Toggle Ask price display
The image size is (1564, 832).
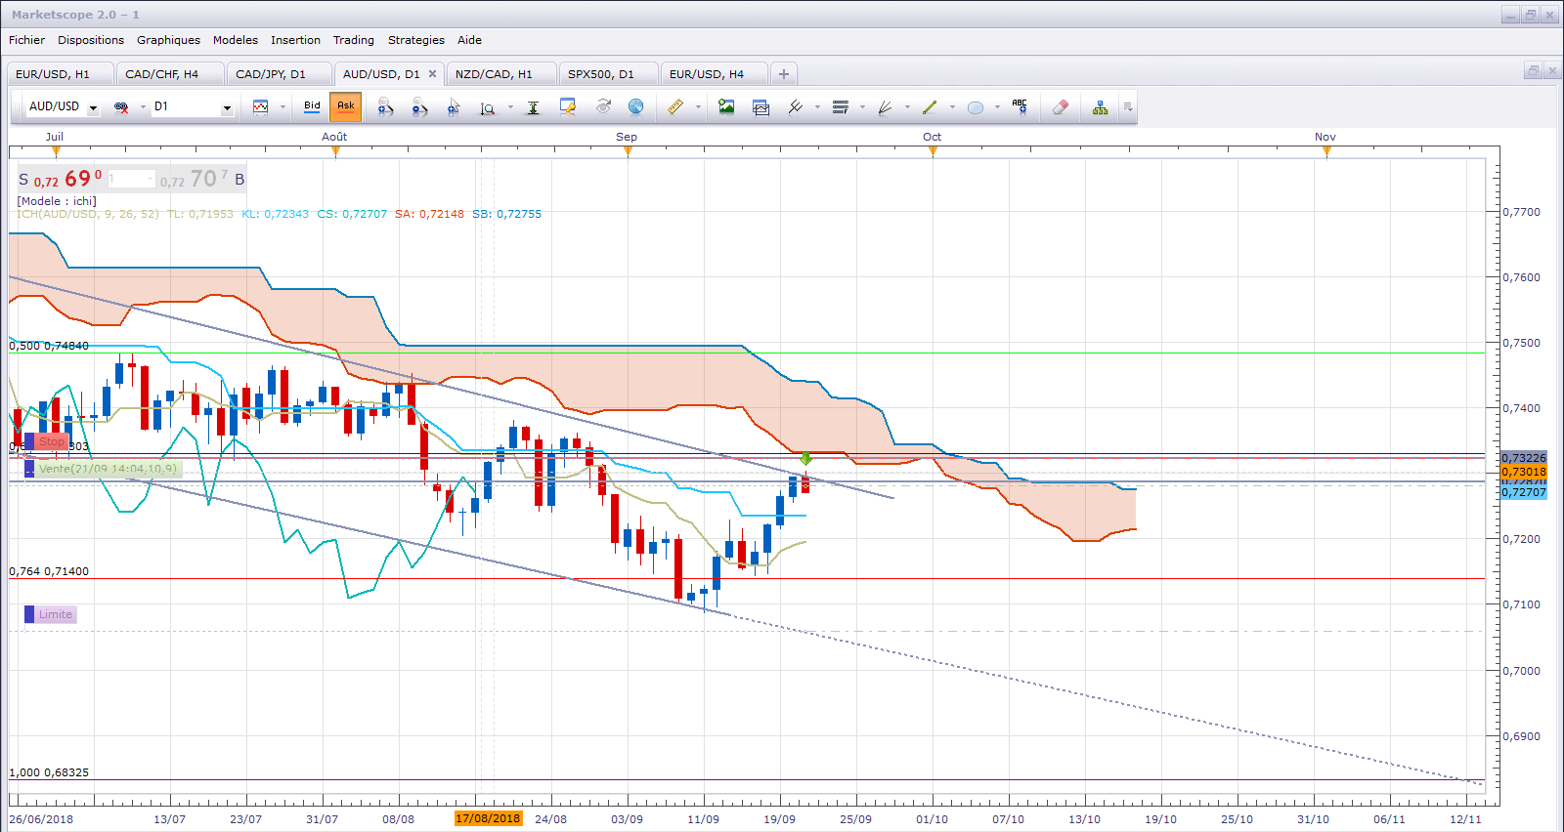345,106
